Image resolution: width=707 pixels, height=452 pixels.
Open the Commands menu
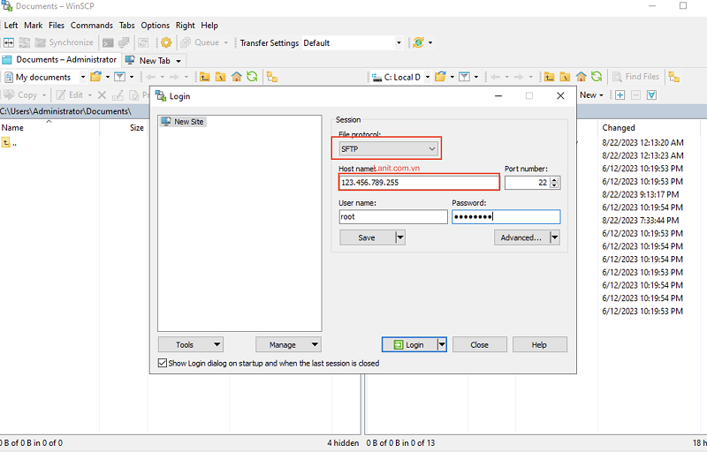coord(92,26)
